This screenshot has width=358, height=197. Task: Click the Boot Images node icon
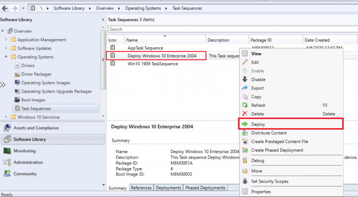[17, 100]
